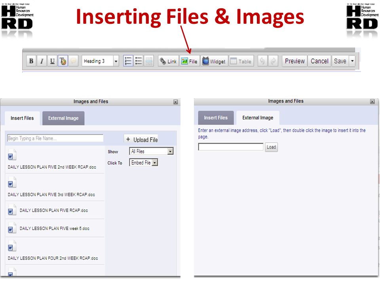Click the Link toolbar button
380x285 pixels.
169,61
